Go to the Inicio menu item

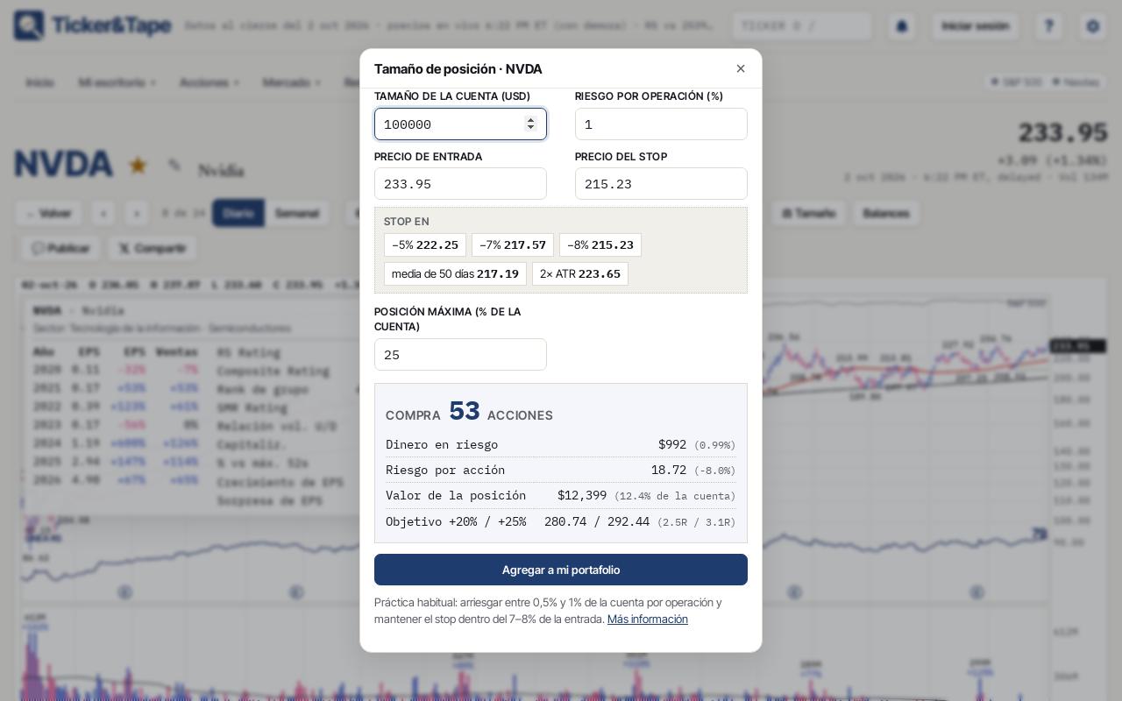[39, 82]
